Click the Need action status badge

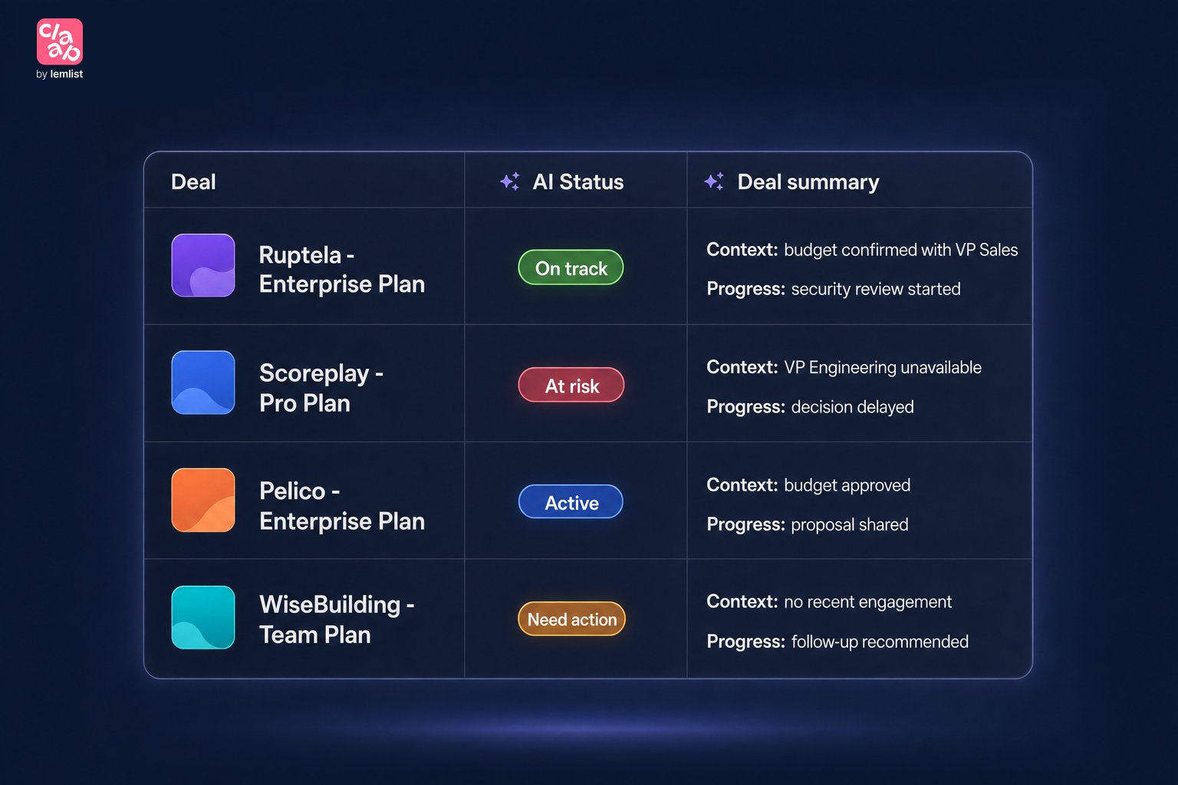coord(571,619)
